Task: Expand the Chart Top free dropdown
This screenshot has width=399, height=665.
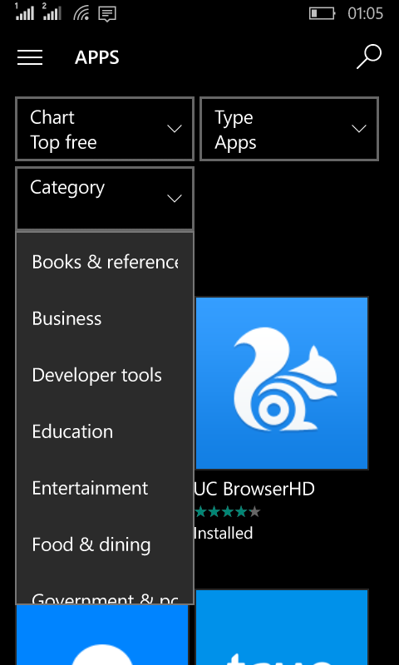Action: (x=105, y=129)
